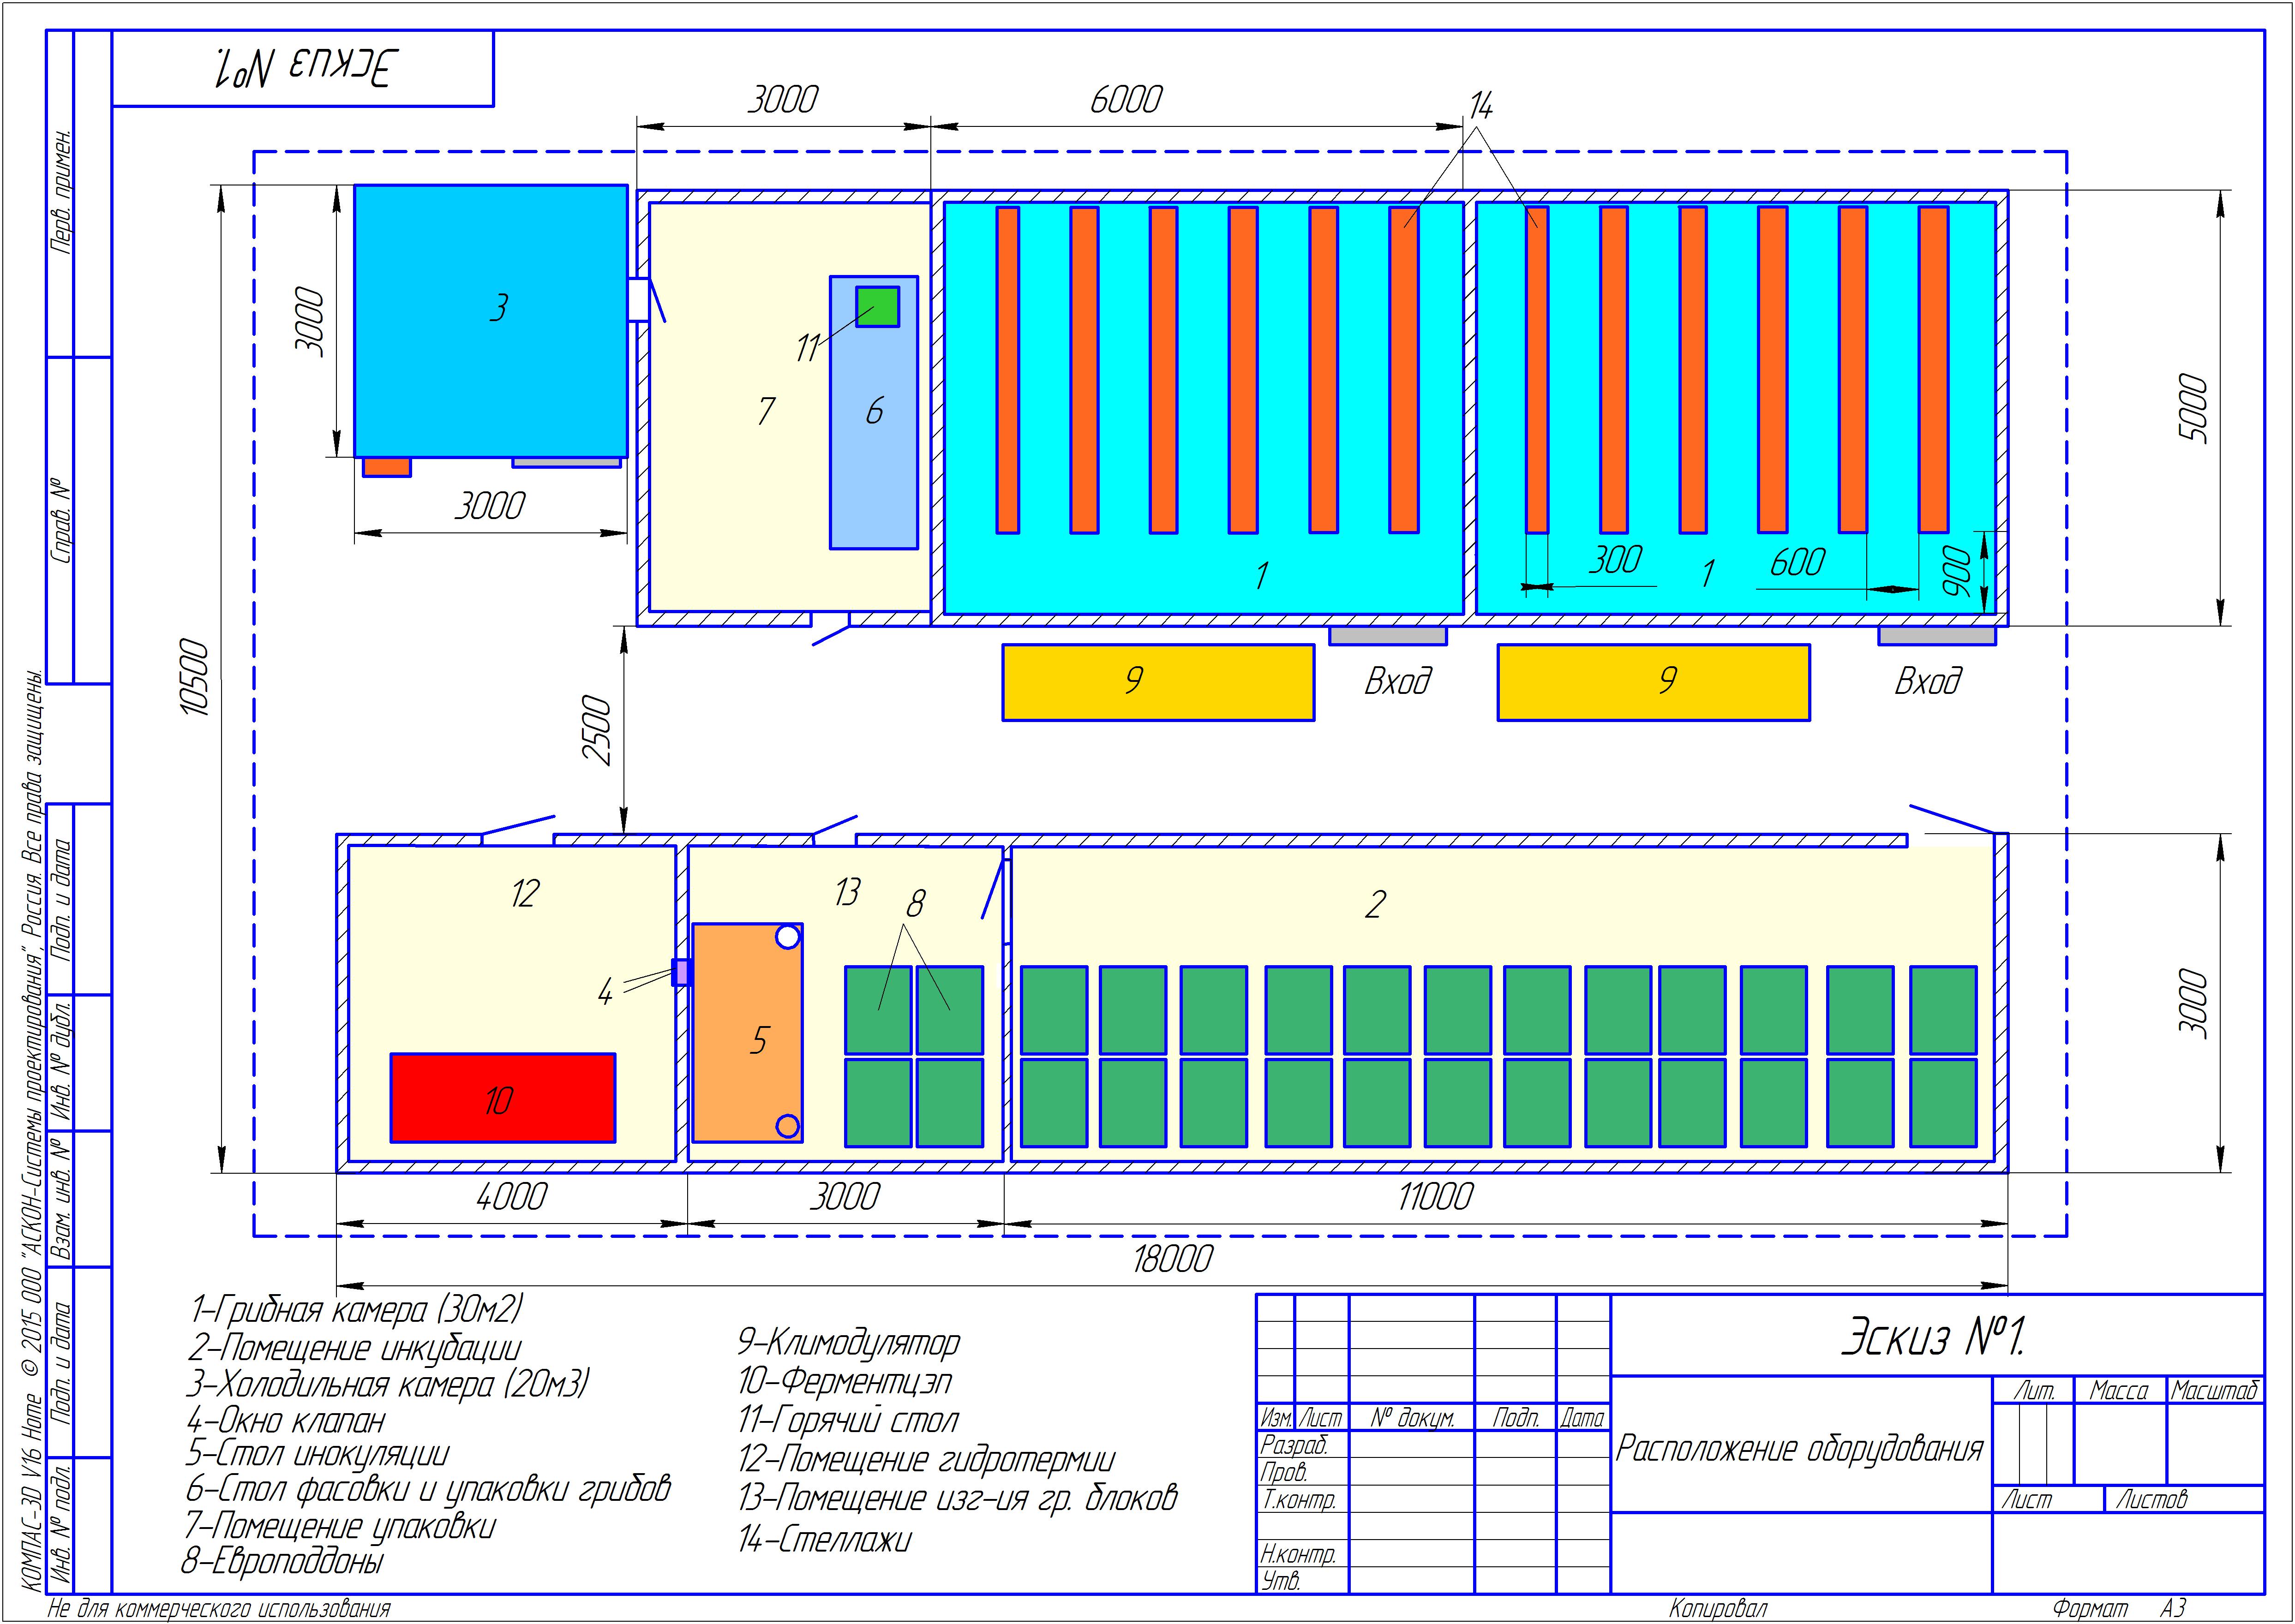
Task: Click the corridor width dimension '2500'
Action: [x=597, y=730]
